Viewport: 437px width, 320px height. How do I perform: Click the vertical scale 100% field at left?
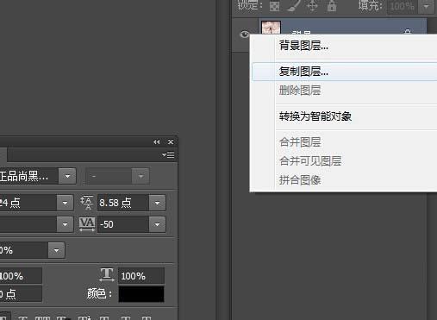coord(21,276)
